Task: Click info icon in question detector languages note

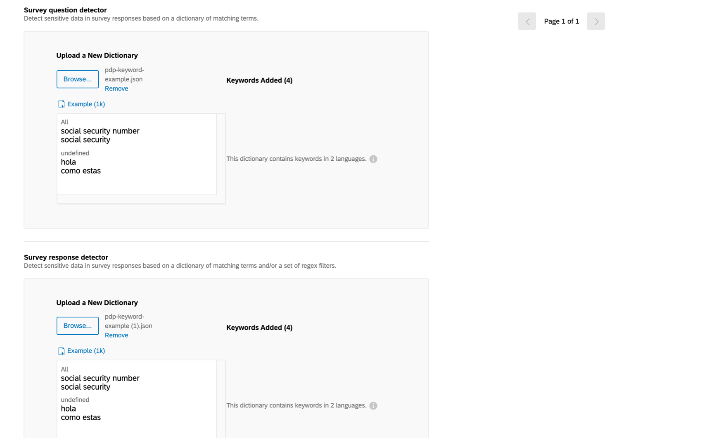Action: [373, 159]
